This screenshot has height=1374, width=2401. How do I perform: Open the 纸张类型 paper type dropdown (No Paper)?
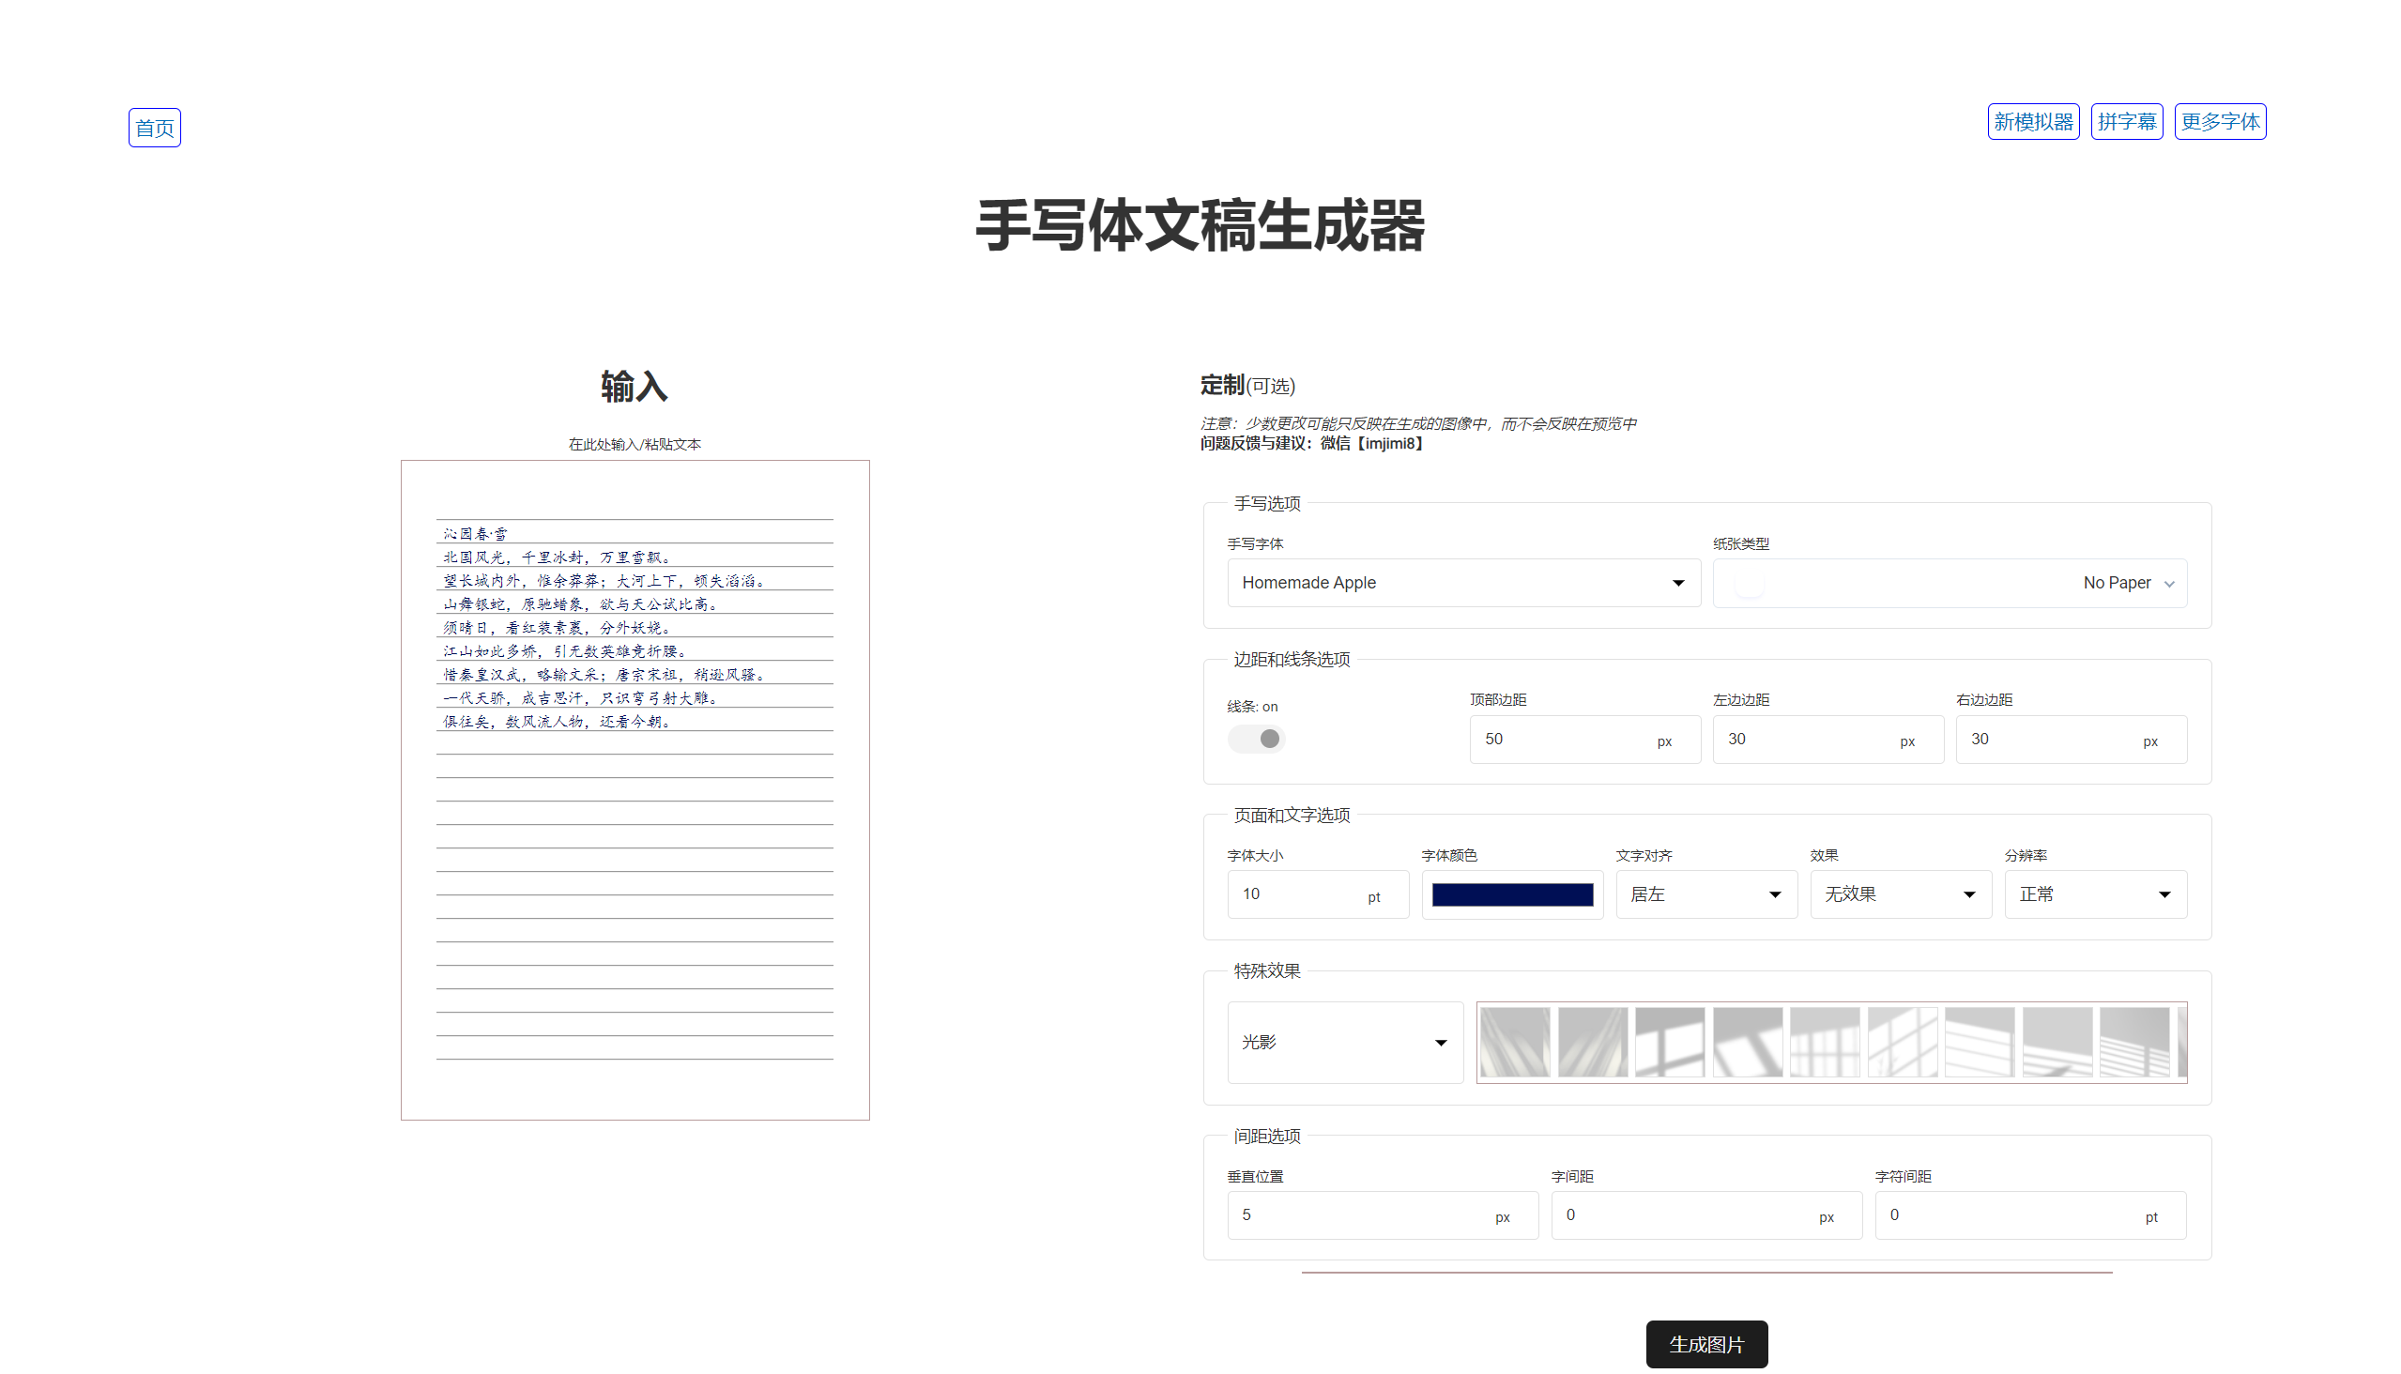1949,582
